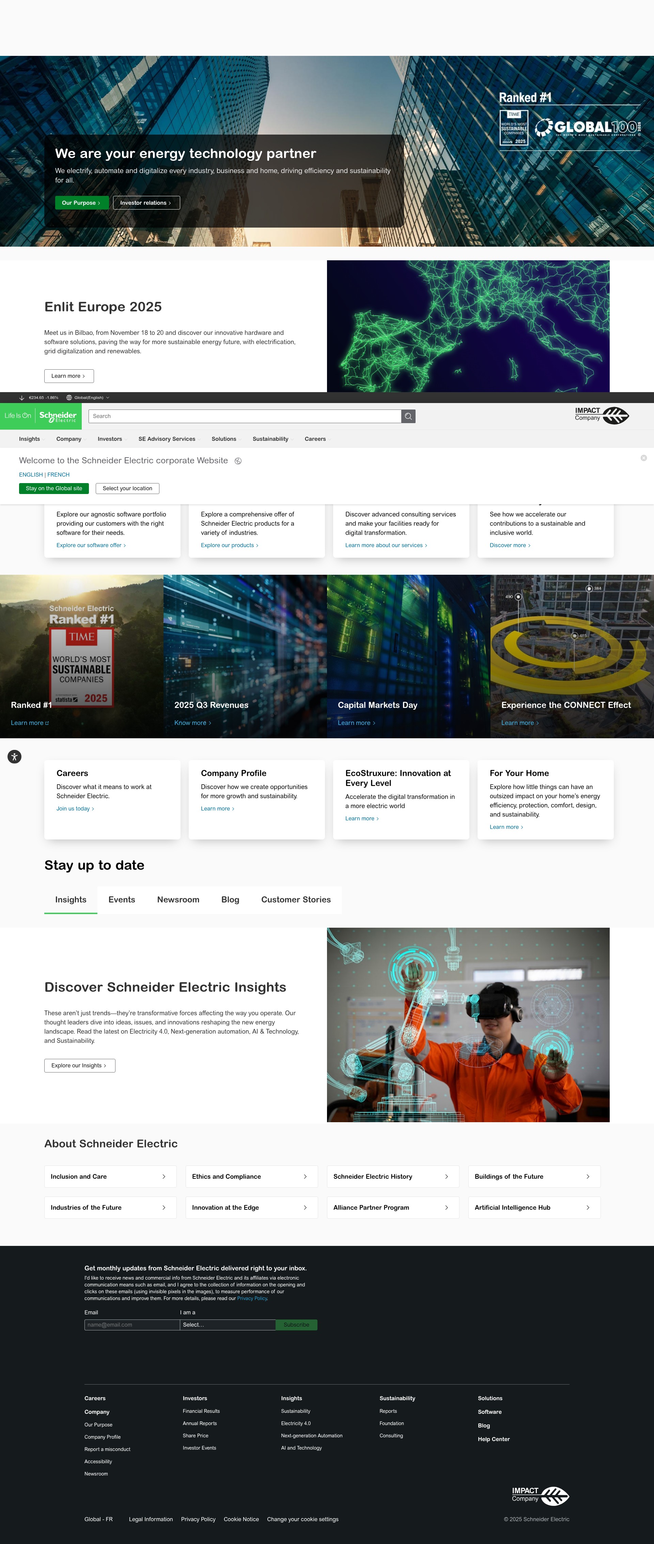Switch to the Events tab
This screenshot has height=1544, width=654.
122,900
